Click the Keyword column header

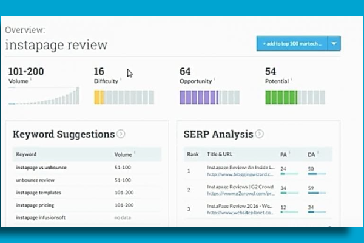[x=26, y=154]
